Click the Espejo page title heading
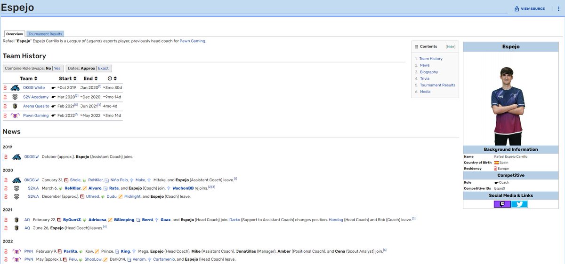The width and height of the screenshot is (565, 264). coord(17,8)
